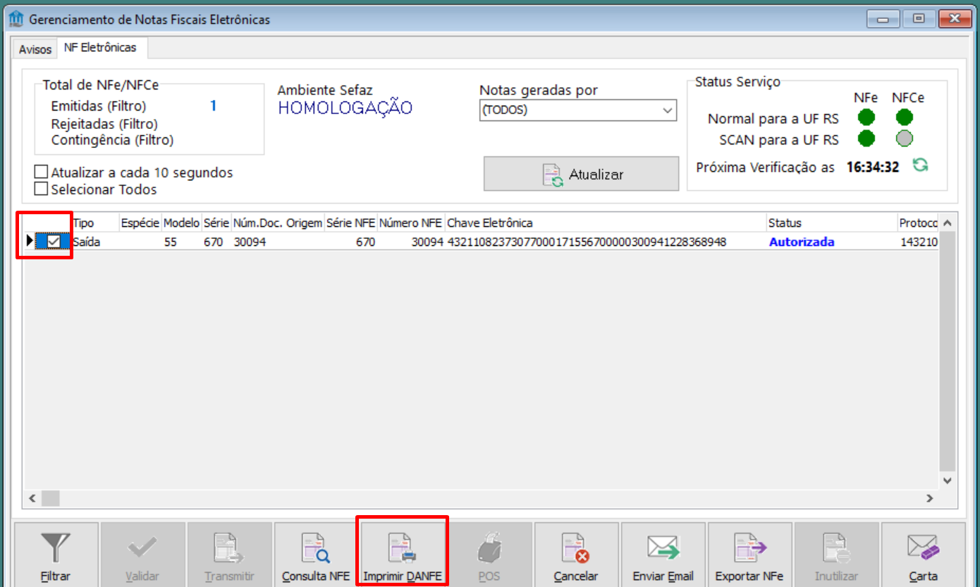Switch to the Avisos tab
980x587 pixels.
[35, 50]
